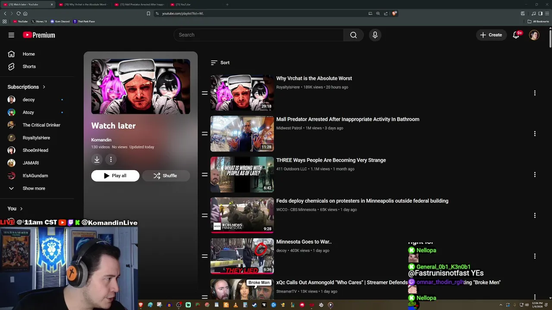
Task: Open the hamburger guide menu
Action: [11, 35]
